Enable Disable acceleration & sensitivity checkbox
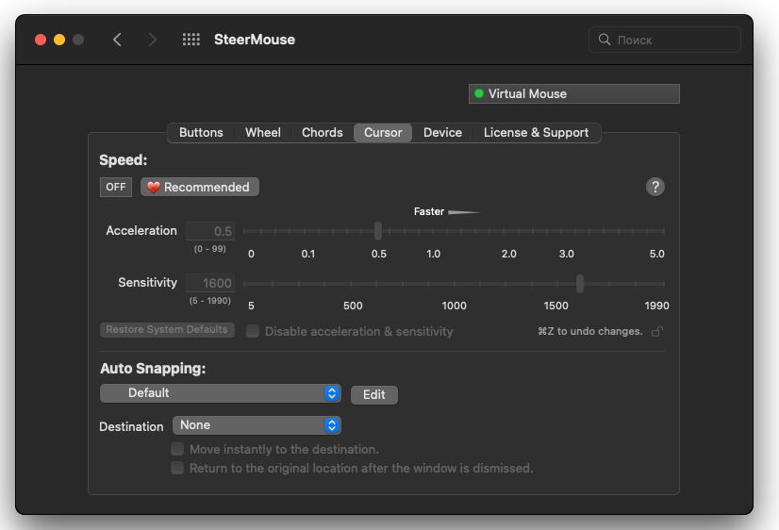The image size is (779, 530). (x=253, y=331)
